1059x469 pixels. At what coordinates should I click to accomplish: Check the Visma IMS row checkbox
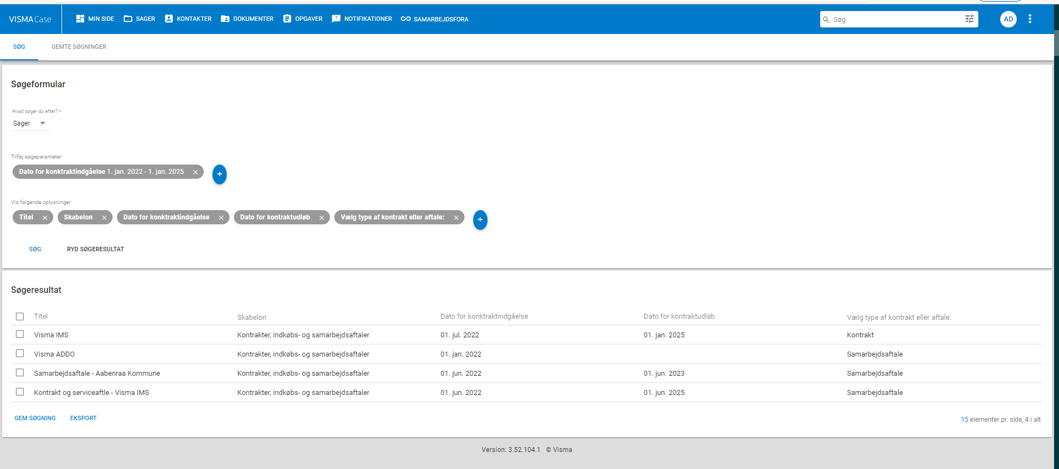[x=20, y=334]
